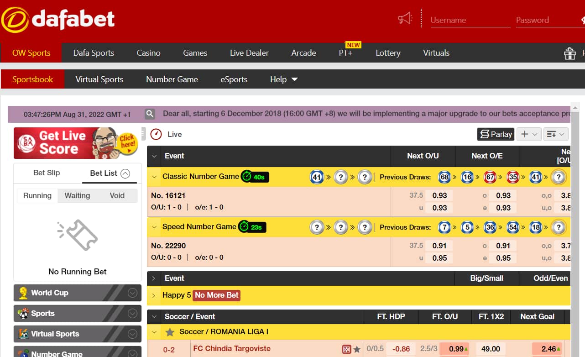Expand the Virtual Sports sidebar section
Screen dimensions: 585x357
(x=133, y=334)
